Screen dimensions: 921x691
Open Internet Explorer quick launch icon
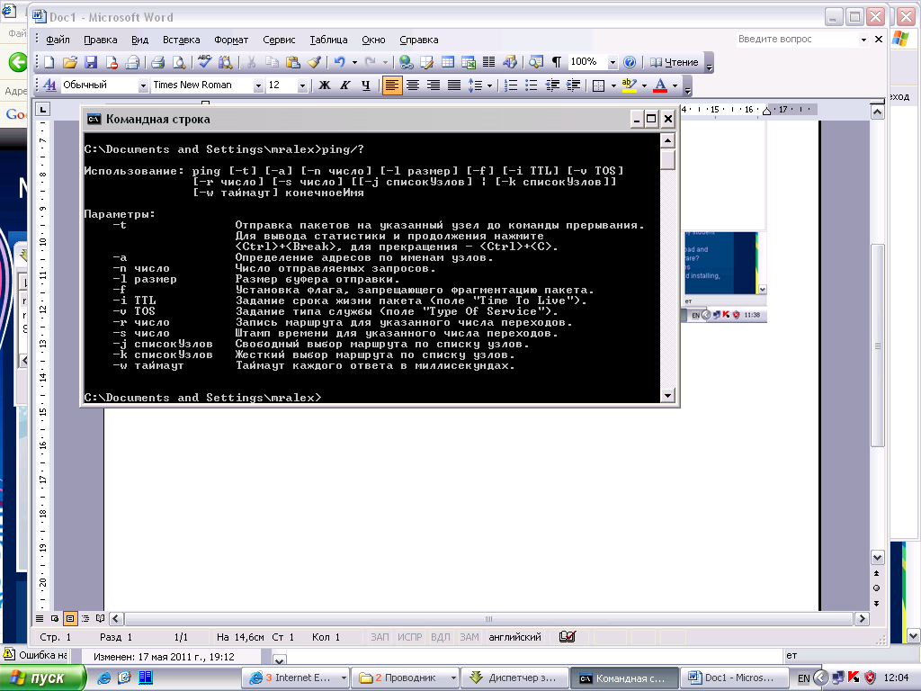point(104,678)
